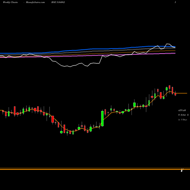Click the 'in 5 Days' label
This screenshot has height=190, width=190.
182,120
